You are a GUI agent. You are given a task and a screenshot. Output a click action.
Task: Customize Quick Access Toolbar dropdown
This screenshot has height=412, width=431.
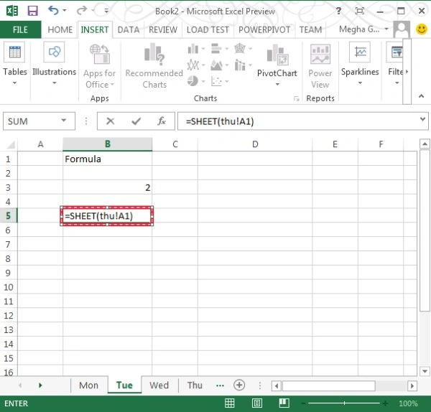(x=106, y=11)
